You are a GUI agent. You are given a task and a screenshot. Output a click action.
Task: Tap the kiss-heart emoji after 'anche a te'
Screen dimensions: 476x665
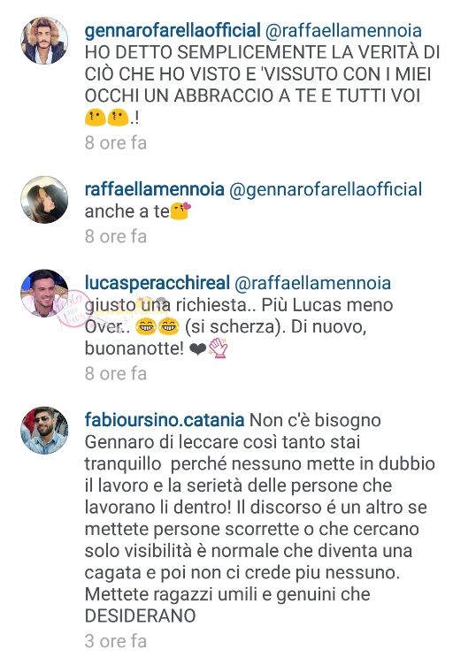coord(180,211)
